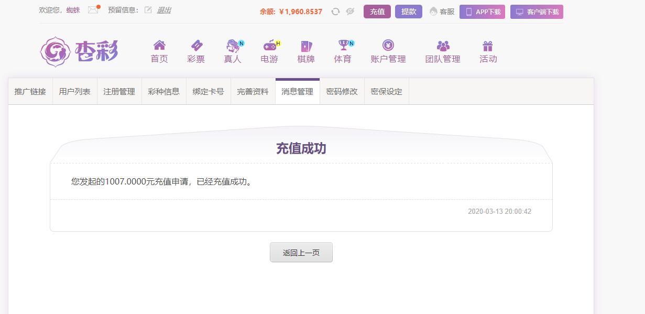
Task: Refresh the balance with the circular arrows icon
Action: 335,12
